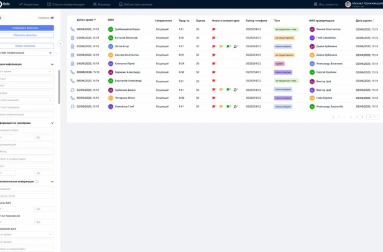This screenshot has width=383, height=252.
Task: Collapse the Информация по проверкам section
Action: click(52, 123)
